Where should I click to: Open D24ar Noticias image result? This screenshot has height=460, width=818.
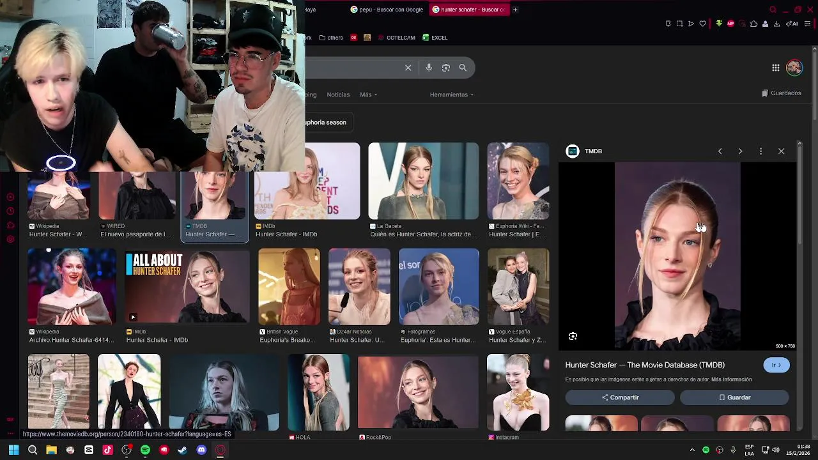pyautogui.click(x=359, y=286)
